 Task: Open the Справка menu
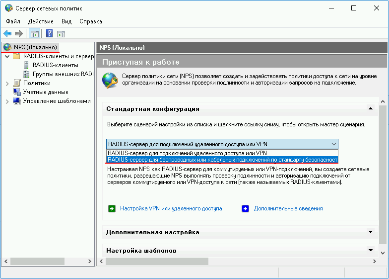click(91, 21)
